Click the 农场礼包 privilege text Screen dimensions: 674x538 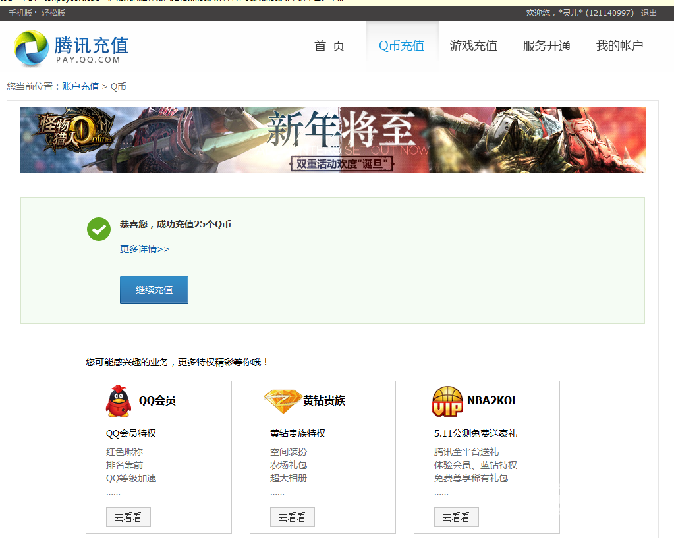coord(289,465)
